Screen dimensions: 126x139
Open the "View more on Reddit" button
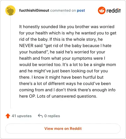coord(63,129)
